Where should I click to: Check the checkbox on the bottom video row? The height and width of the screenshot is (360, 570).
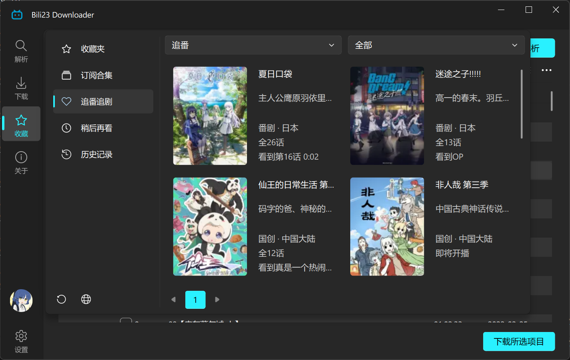click(x=126, y=321)
